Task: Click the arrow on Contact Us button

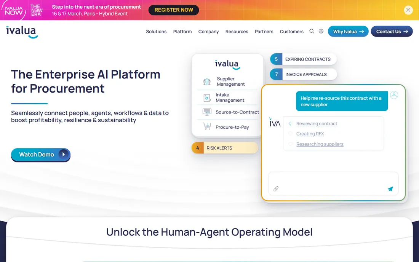Action: tap(406, 32)
